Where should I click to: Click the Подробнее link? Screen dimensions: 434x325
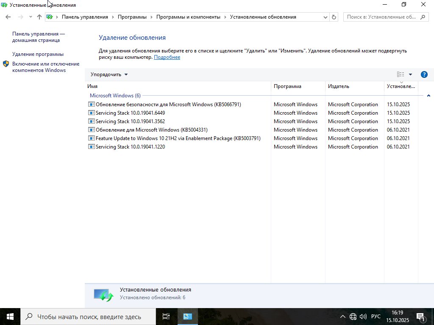(167, 57)
